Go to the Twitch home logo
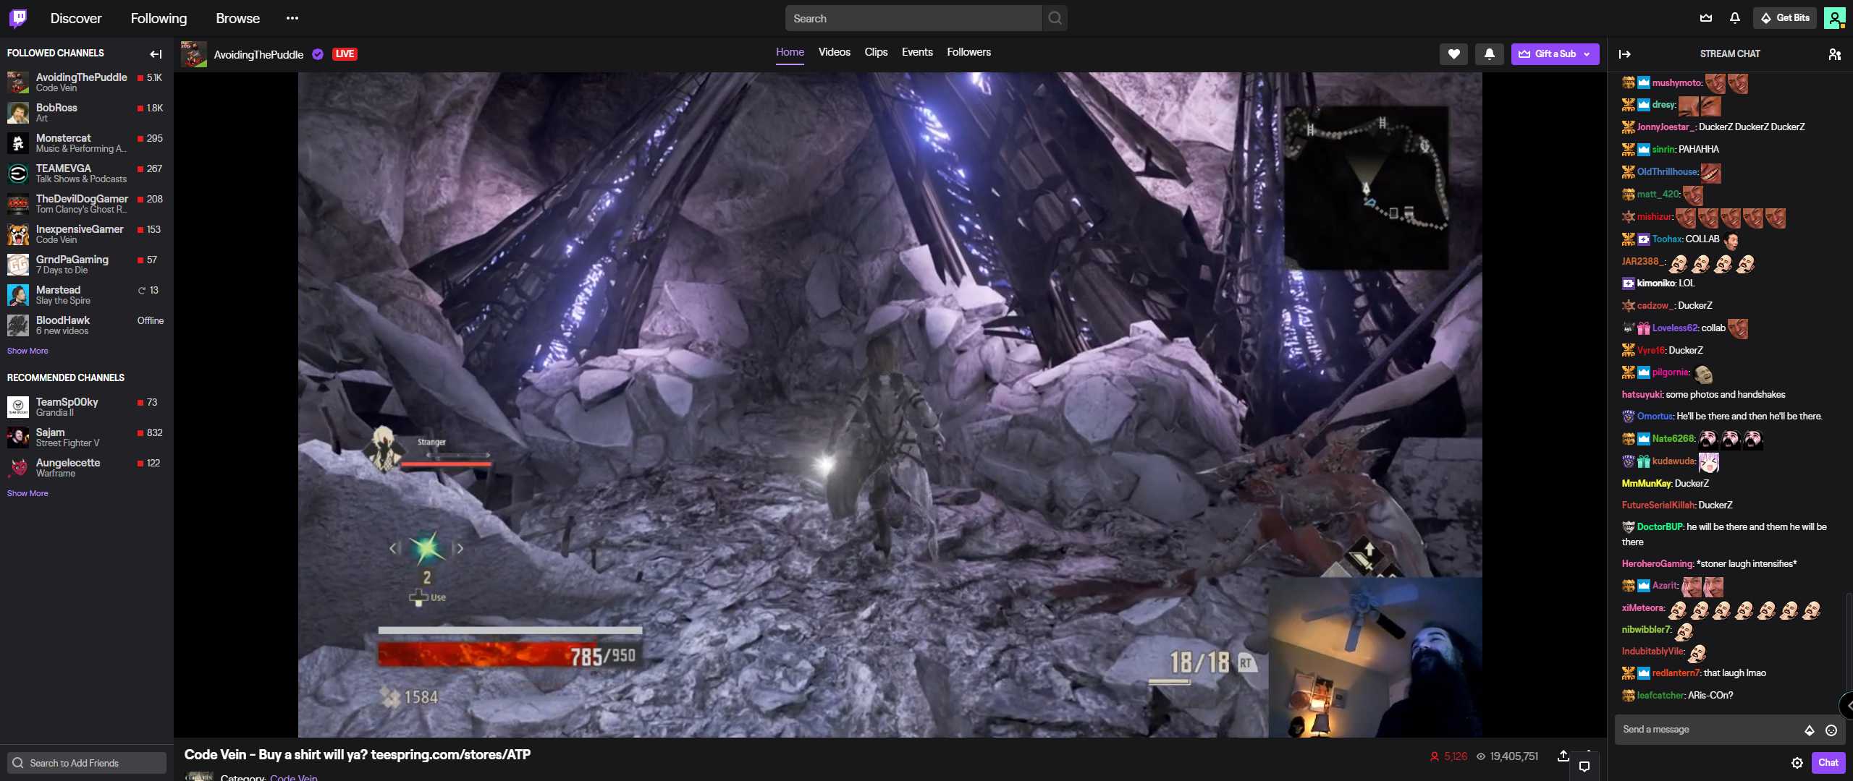Image resolution: width=1853 pixels, height=781 pixels. point(18,17)
